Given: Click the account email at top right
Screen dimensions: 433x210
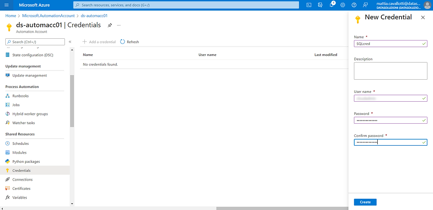Looking at the screenshot, I should (398, 4).
